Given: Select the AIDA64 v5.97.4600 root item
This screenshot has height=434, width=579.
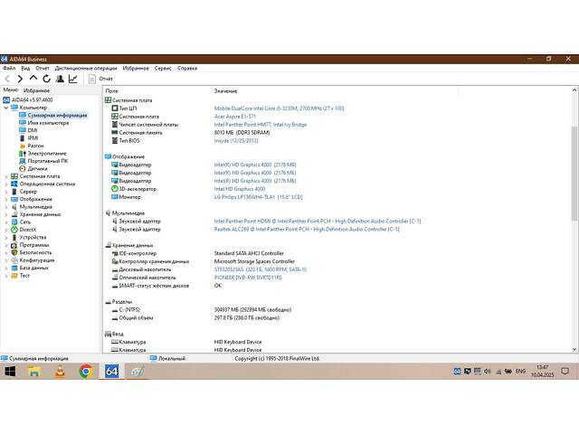Looking at the screenshot, I should click(28, 100).
